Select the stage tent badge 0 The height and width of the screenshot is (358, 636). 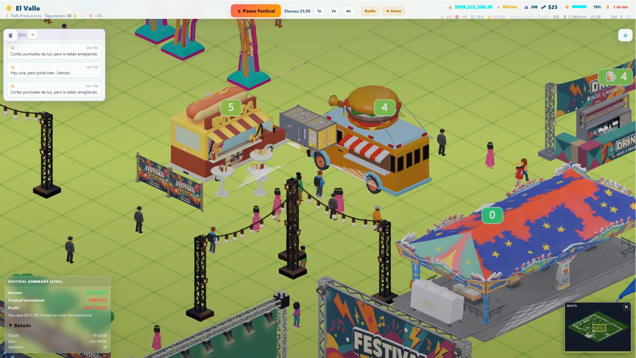pyautogui.click(x=492, y=215)
